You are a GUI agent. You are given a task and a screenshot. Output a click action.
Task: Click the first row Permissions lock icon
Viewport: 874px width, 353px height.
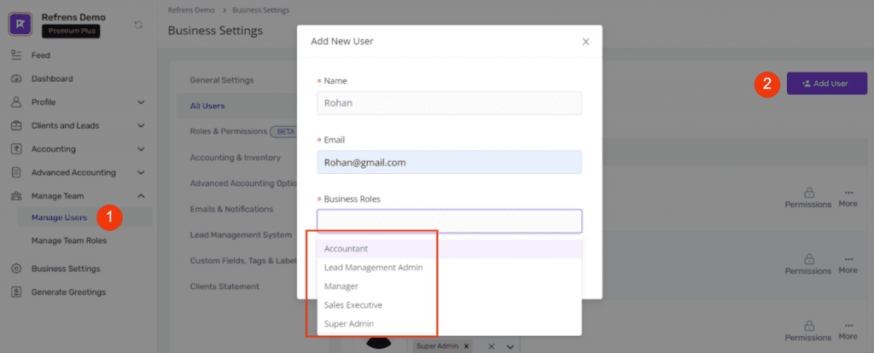(808, 193)
